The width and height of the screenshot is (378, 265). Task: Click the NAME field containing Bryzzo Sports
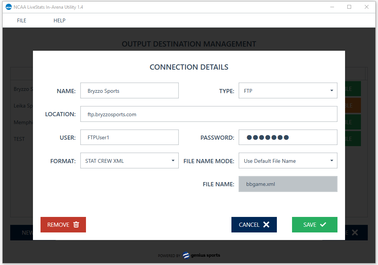point(129,91)
